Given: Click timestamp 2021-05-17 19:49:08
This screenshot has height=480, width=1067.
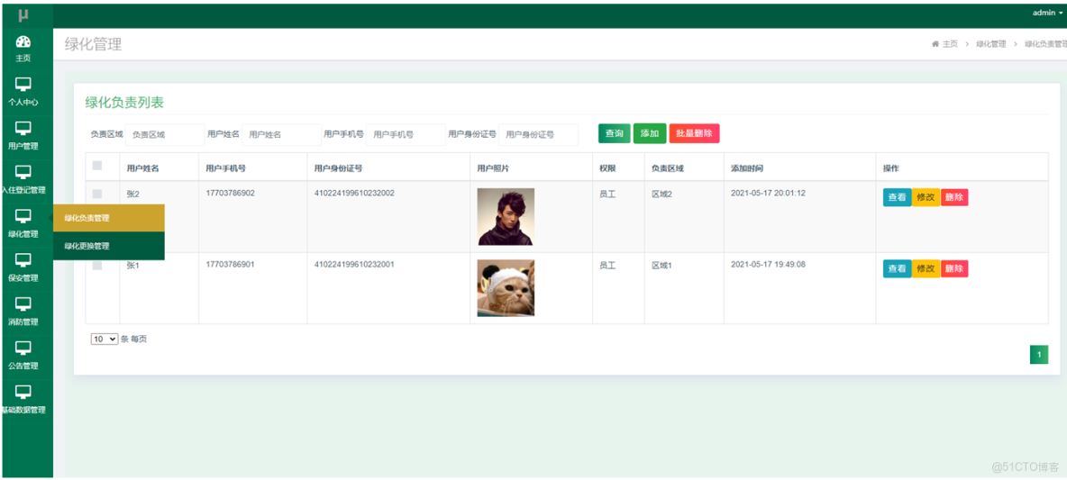Looking at the screenshot, I should (769, 265).
